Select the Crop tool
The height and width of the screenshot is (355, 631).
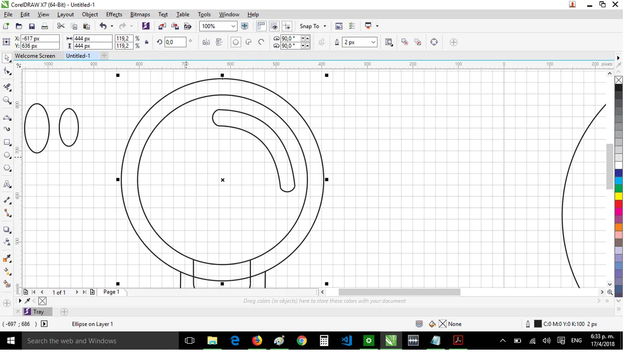pyautogui.click(x=7, y=87)
